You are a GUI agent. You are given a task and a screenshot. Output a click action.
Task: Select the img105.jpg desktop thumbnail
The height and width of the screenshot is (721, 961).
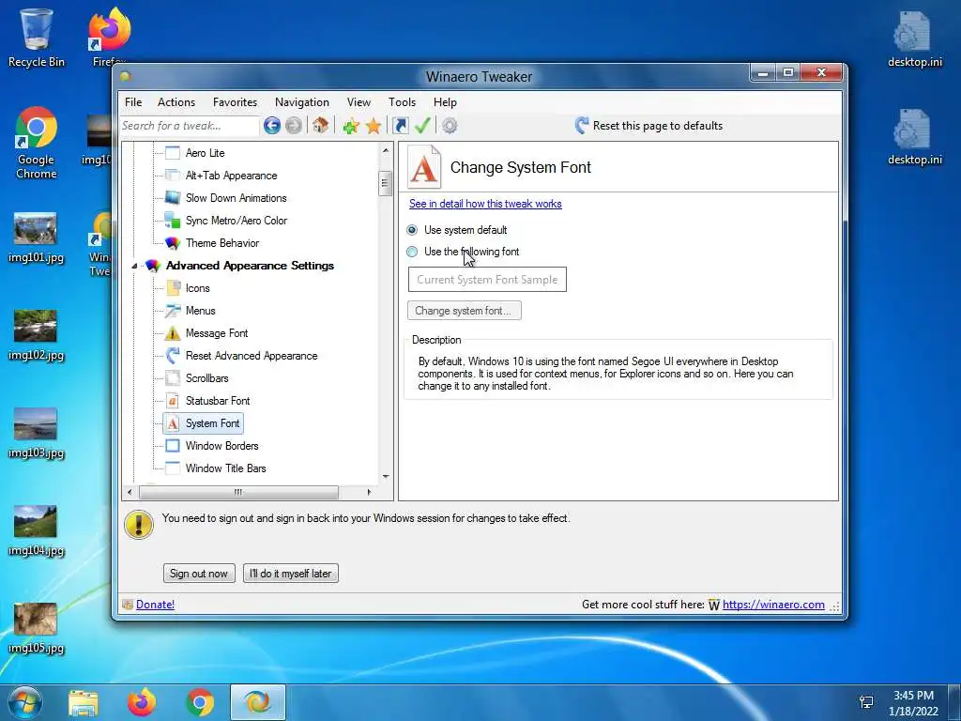point(36,620)
